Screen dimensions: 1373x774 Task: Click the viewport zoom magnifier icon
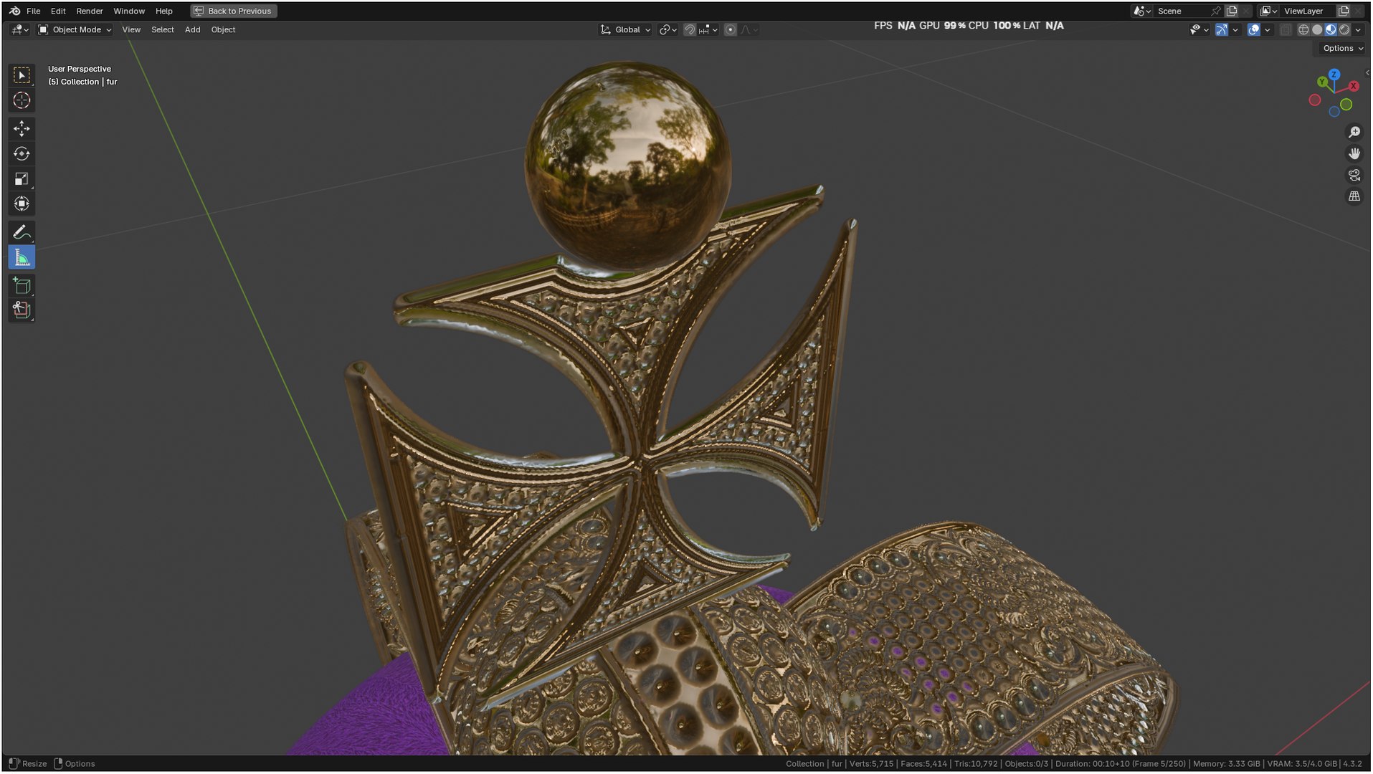[x=1354, y=133]
